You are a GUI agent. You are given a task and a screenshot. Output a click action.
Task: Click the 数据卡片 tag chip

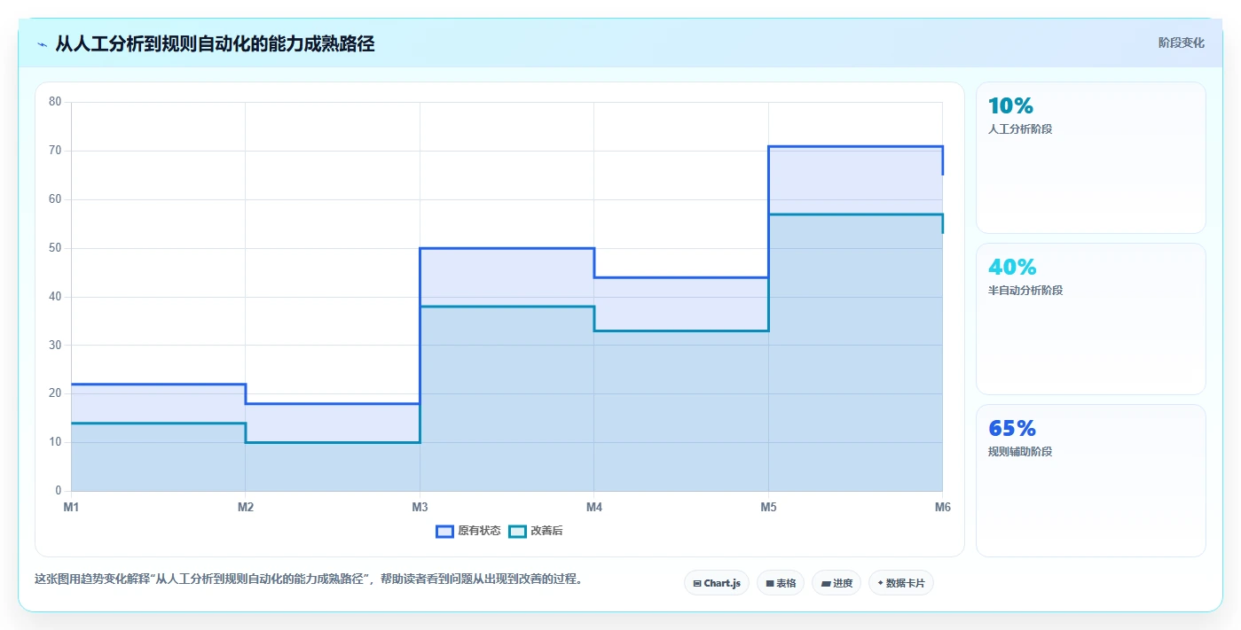click(x=901, y=583)
